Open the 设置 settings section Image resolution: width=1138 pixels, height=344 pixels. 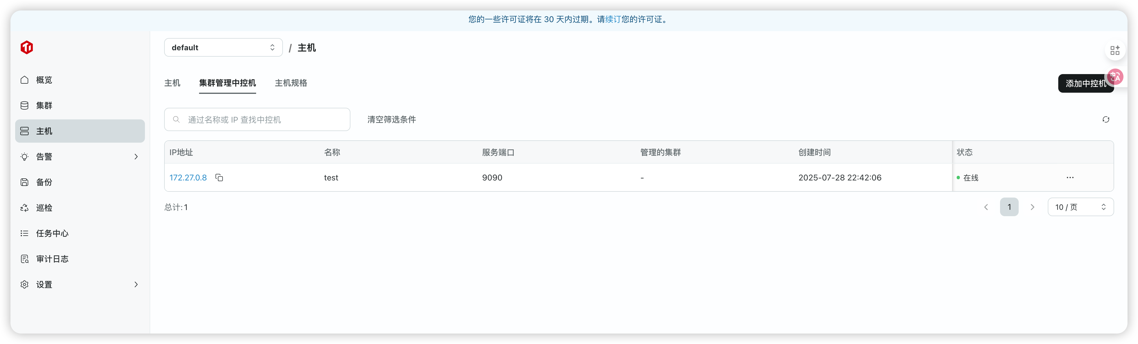[x=45, y=284]
